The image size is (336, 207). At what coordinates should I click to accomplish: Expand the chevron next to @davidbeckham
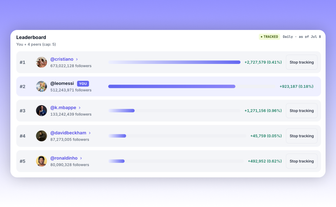(x=90, y=133)
